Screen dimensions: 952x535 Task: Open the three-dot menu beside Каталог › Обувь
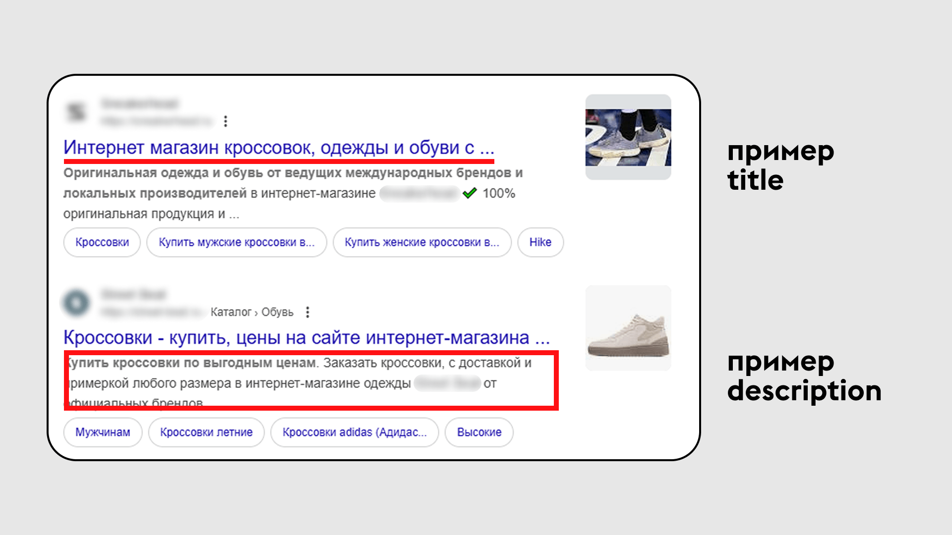click(x=307, y=312)
